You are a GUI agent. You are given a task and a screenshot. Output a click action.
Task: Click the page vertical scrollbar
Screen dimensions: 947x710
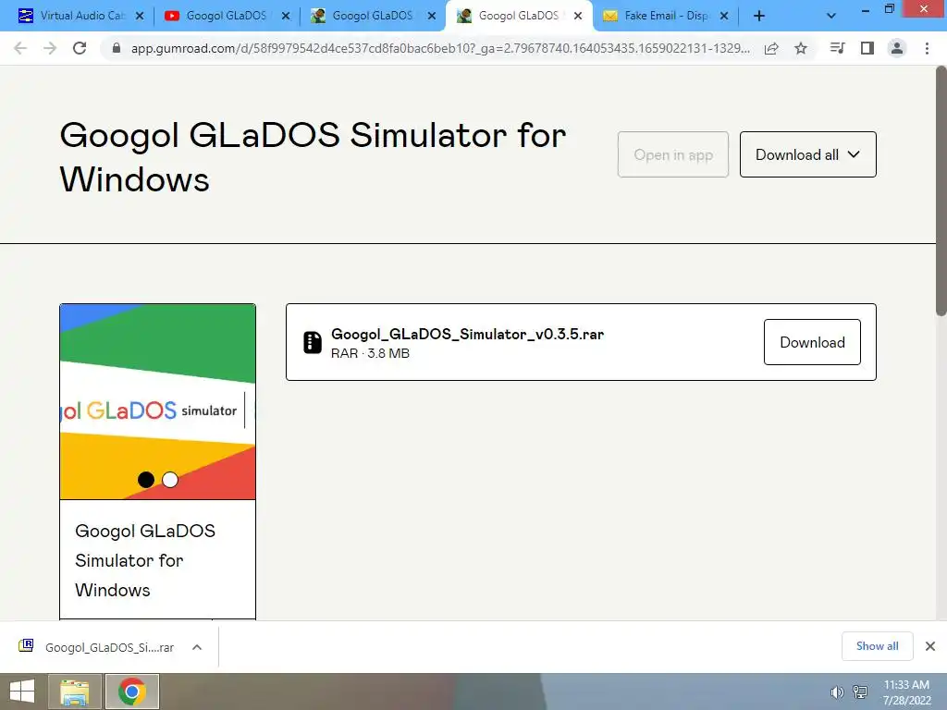click(x=941, y=190)
